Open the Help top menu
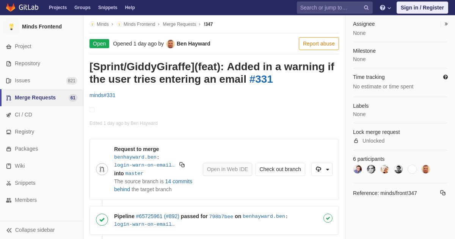The image size is (455, 239). tap(130, 8)
